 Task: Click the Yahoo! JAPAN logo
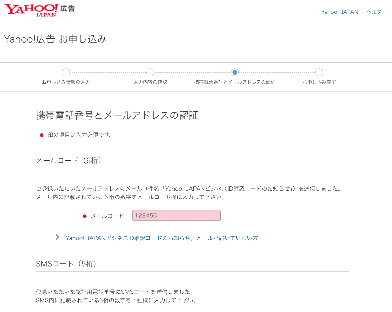pos(31,10)
